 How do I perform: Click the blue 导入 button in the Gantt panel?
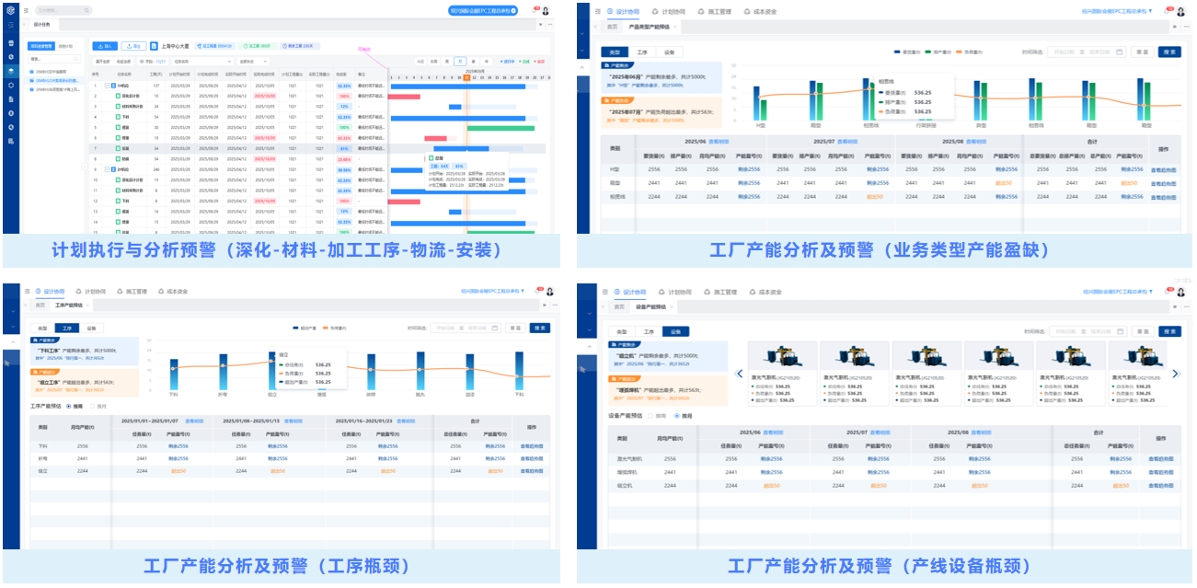[x=104, y=45]
